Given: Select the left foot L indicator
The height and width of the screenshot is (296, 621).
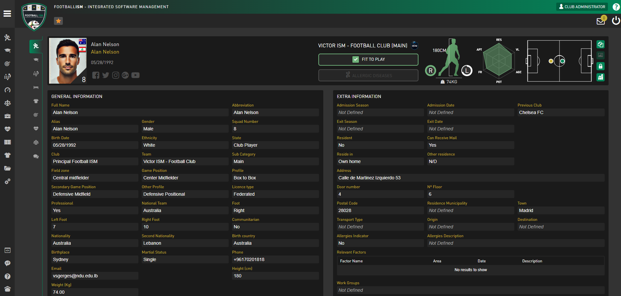Looking at the screenshot, I should pyautogui.click(x=467, y=71).
